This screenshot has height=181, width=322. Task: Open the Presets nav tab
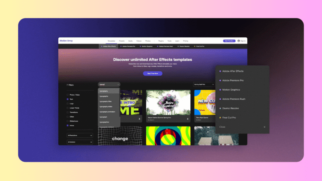(122, 41)
